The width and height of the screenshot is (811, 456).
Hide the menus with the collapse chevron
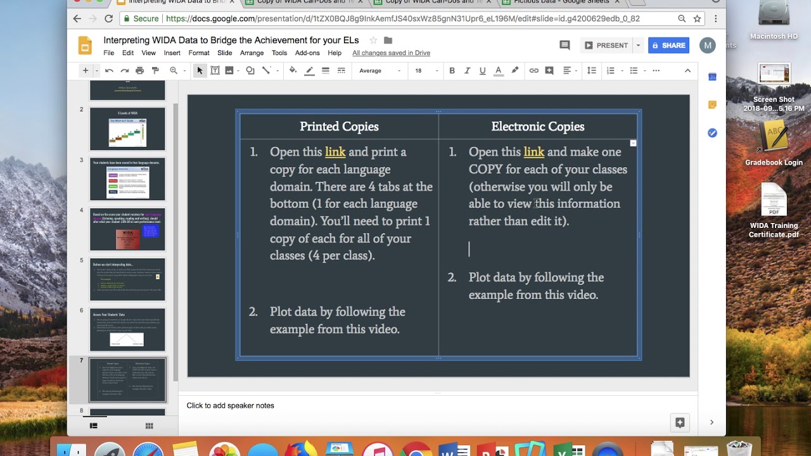(x=687, y=70)
